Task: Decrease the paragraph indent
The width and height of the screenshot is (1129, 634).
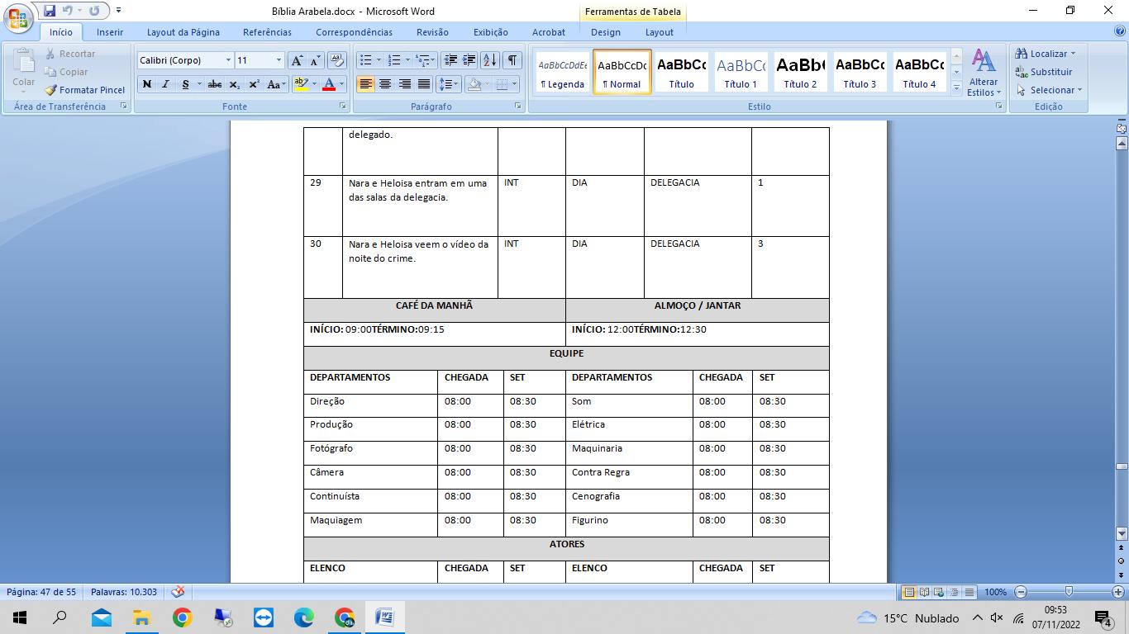Action: [x=450, y=60]
